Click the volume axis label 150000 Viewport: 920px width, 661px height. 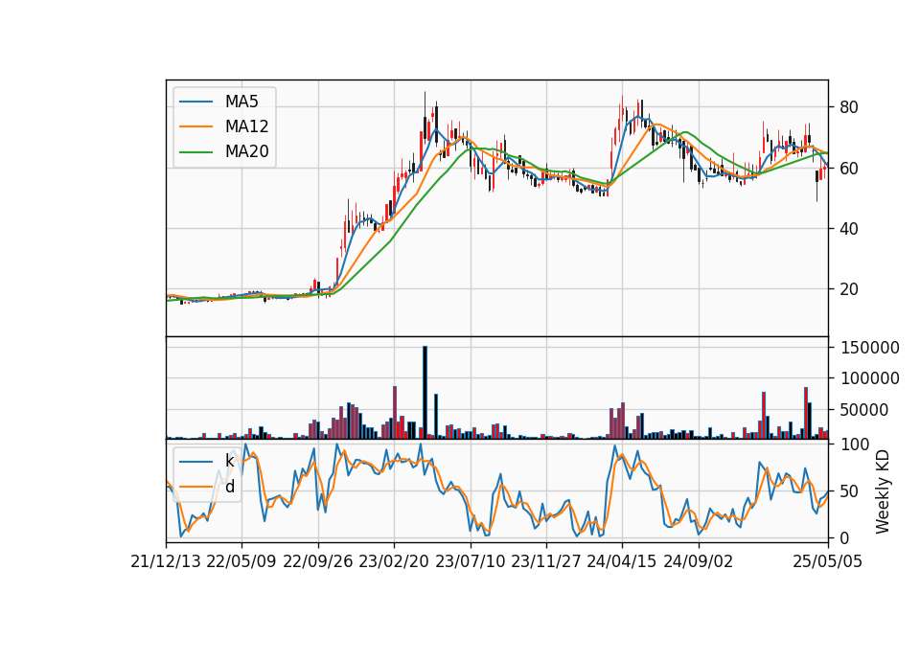click(x=870, y=348)
